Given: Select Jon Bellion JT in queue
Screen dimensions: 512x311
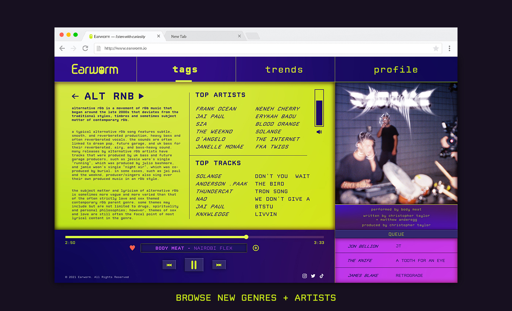Looking at the screenshot, I should (x=396, y=246).
